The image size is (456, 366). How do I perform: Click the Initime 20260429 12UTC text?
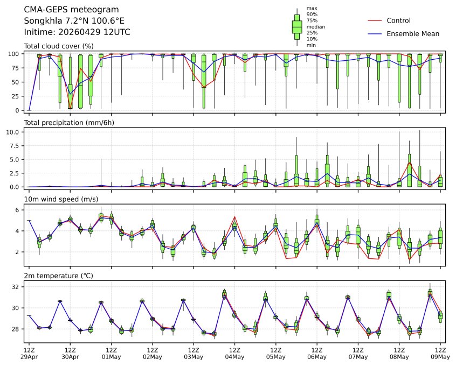[77, 32]
